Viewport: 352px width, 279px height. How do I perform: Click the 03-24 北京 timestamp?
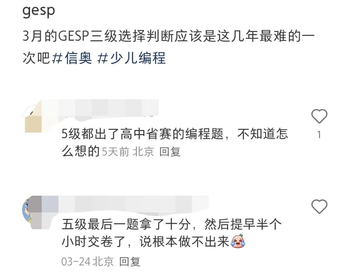coord(87,262)
